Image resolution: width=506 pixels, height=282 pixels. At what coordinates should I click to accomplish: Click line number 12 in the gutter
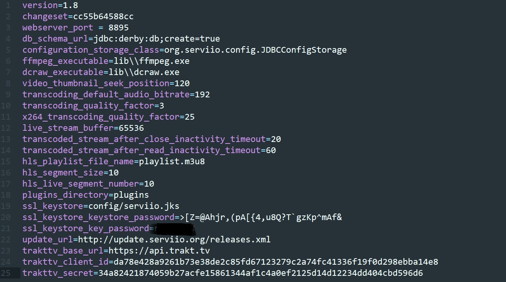(8, 128)
